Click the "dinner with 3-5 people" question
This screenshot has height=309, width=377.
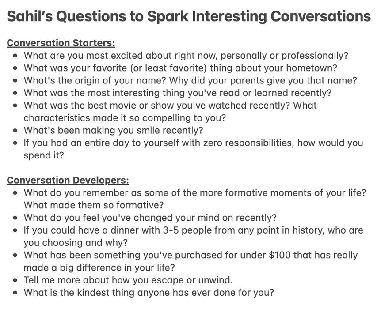pyautogui.click(x=193, y=230)
